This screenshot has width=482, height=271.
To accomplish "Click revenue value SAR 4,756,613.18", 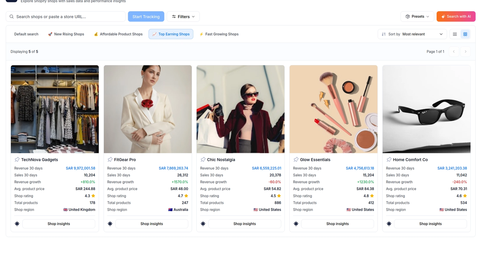I will (360, 168).
